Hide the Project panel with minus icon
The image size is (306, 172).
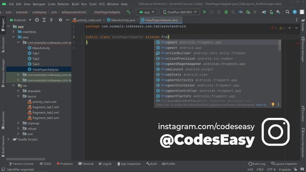click(x=67, y=20)
